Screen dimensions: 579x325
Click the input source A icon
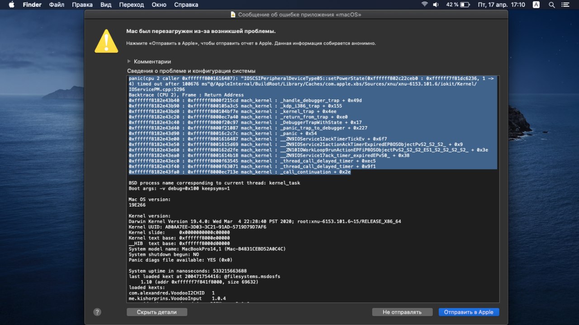point(536,5)
